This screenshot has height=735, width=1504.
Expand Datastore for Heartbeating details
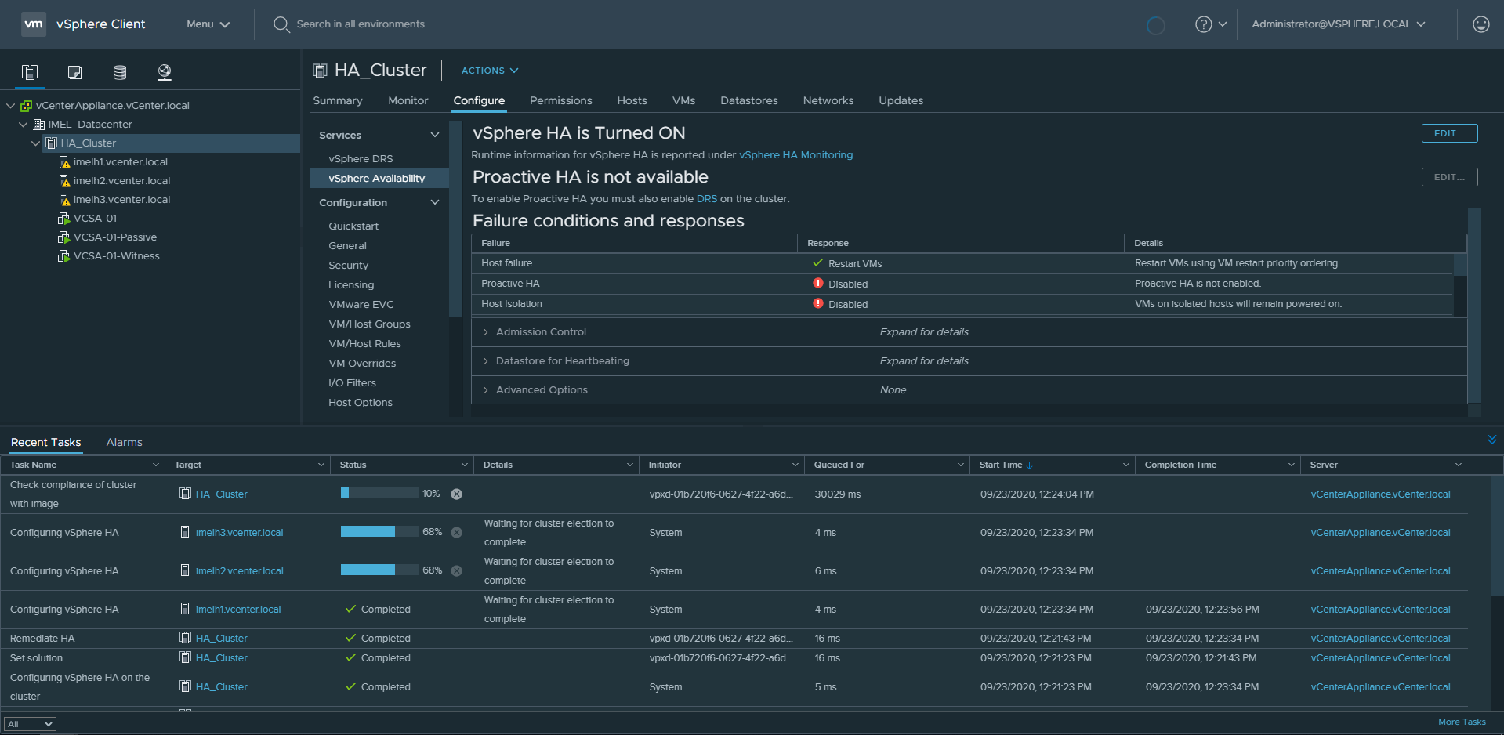pyautogui.click(x=486, y=361)
